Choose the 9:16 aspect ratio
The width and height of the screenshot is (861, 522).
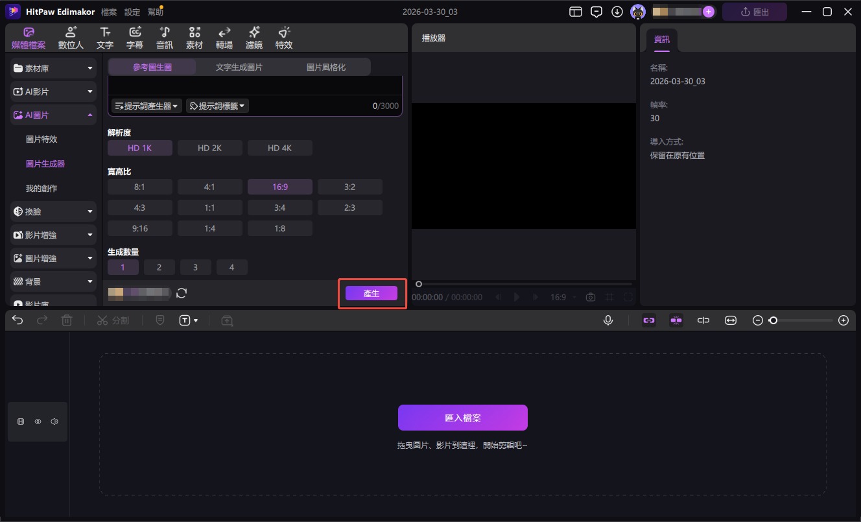[x=140, y=228]
